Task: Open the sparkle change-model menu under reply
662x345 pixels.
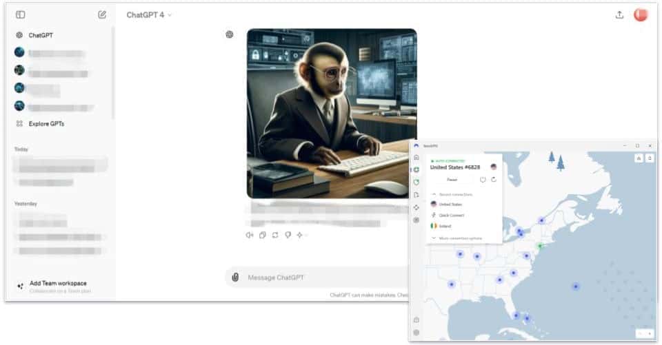Action: pyautogui.click(x=301, y=235)
